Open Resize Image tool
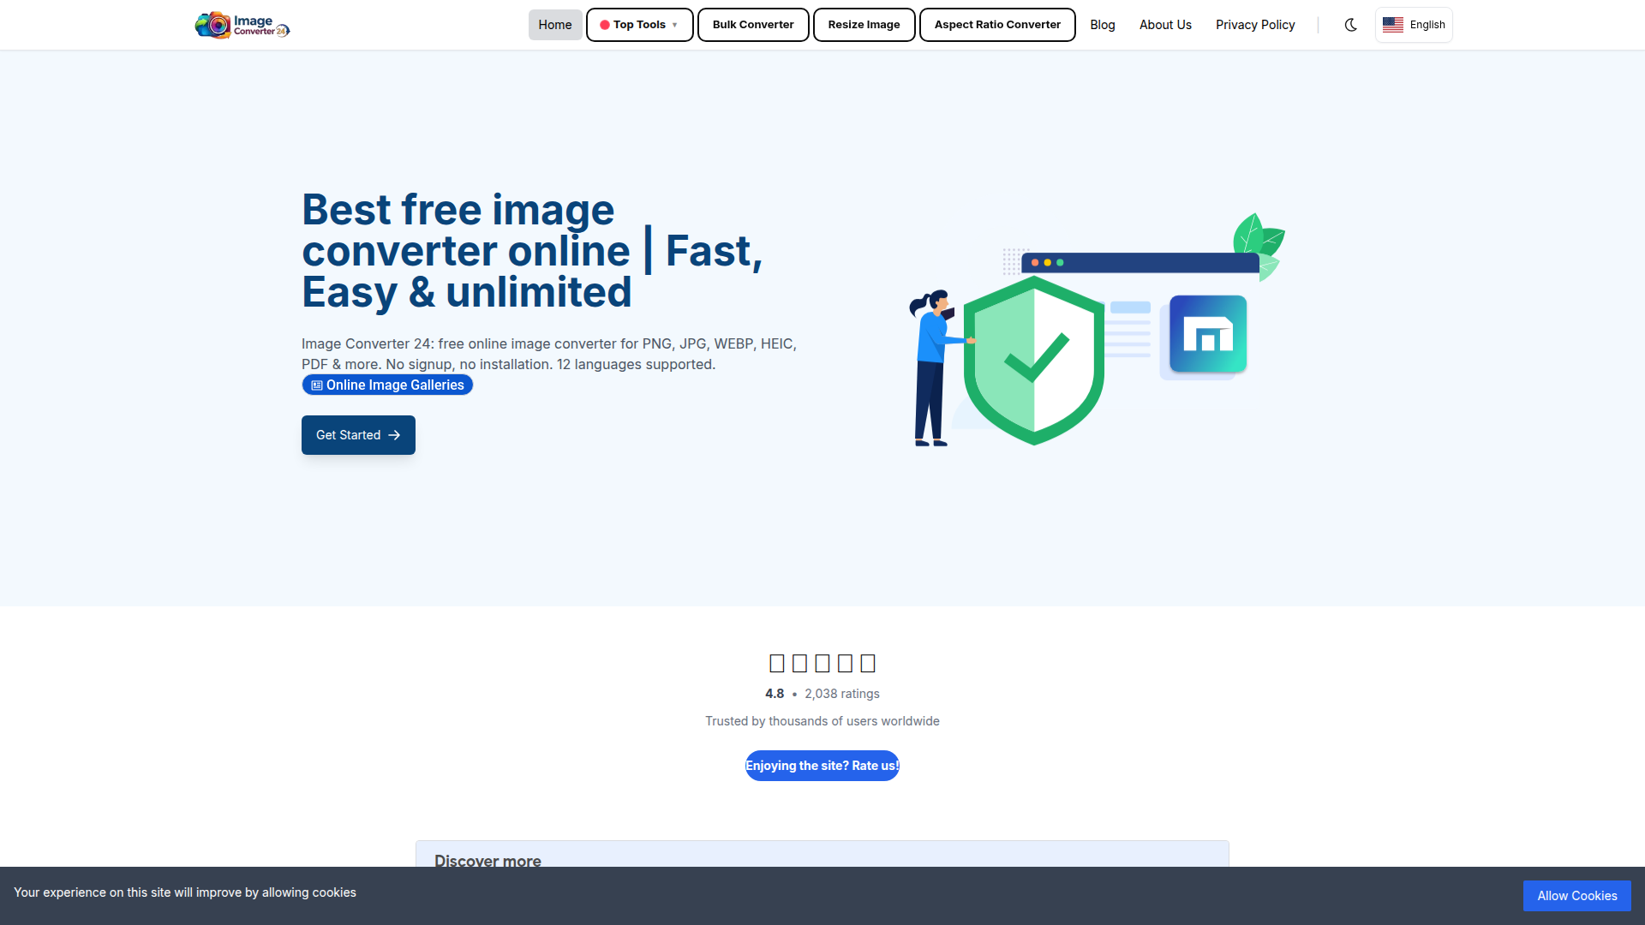1645x925 pixels. (864, 25)
